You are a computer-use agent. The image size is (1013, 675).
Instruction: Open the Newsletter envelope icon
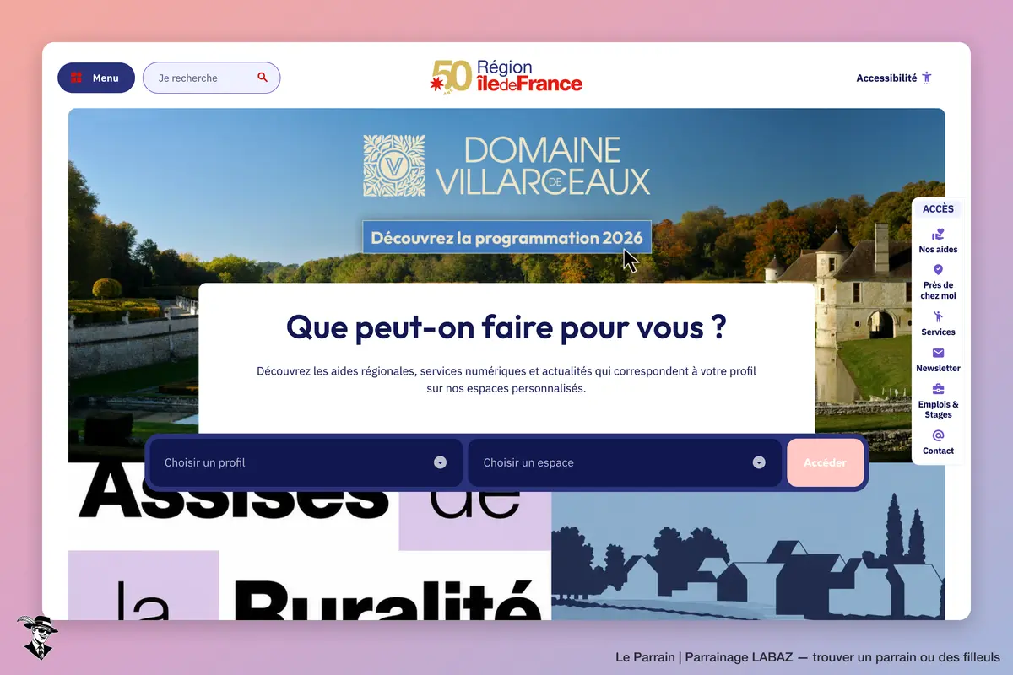(938, 353)
